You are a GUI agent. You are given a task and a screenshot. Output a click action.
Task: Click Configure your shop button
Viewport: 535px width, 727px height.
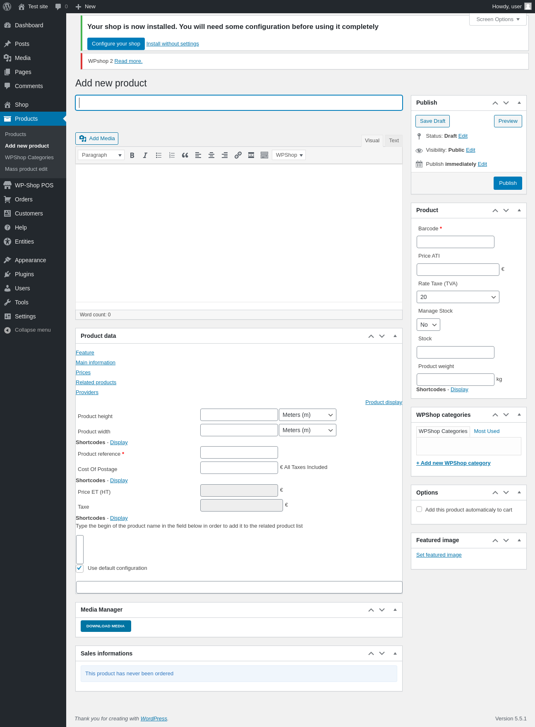[116, 44]
